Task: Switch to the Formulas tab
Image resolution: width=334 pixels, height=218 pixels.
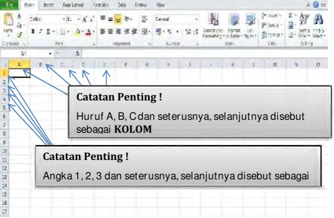Action: coord(101,4)
